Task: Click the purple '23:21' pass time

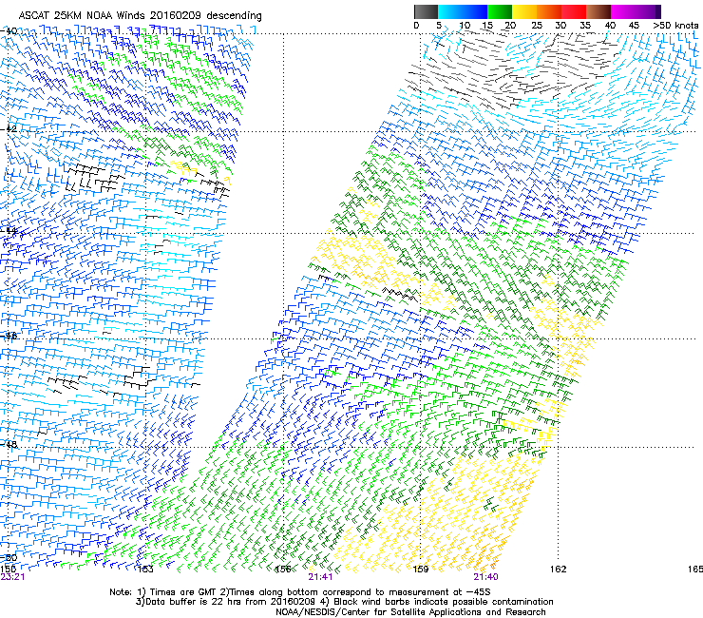Action: [12, 577]
